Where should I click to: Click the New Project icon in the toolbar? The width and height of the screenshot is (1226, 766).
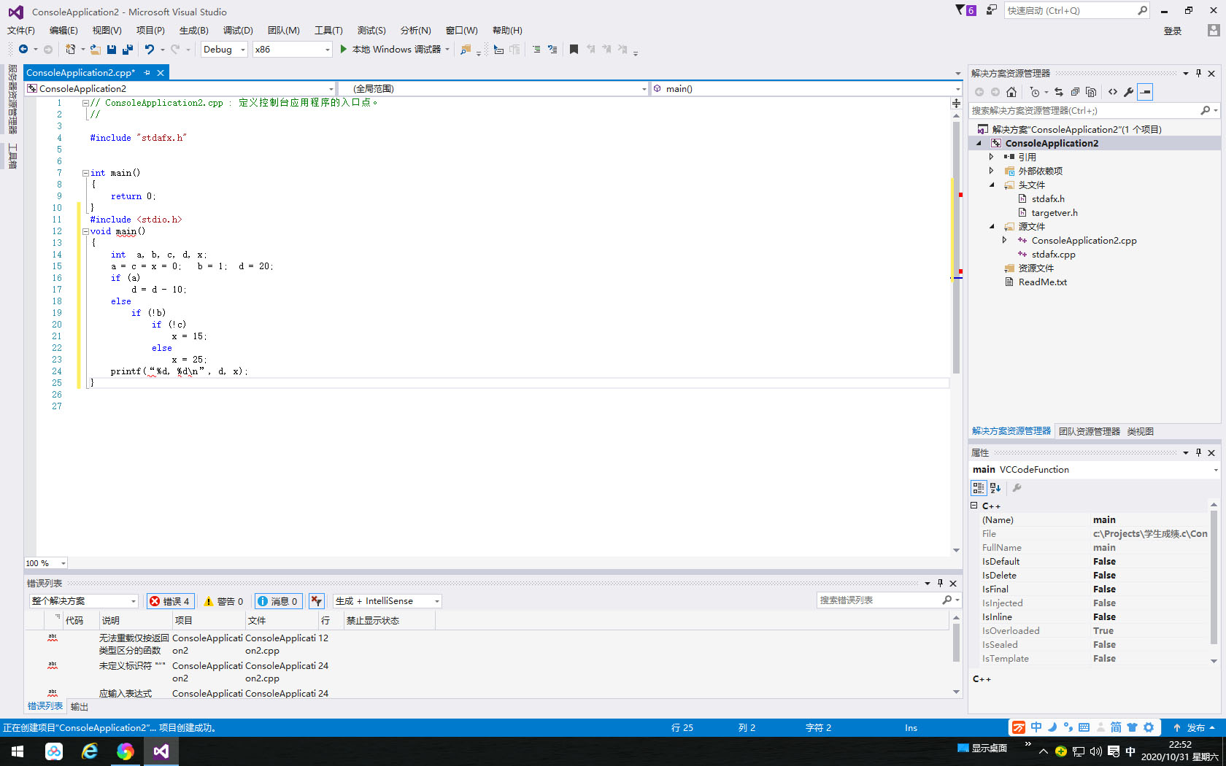tap(70, 49)
